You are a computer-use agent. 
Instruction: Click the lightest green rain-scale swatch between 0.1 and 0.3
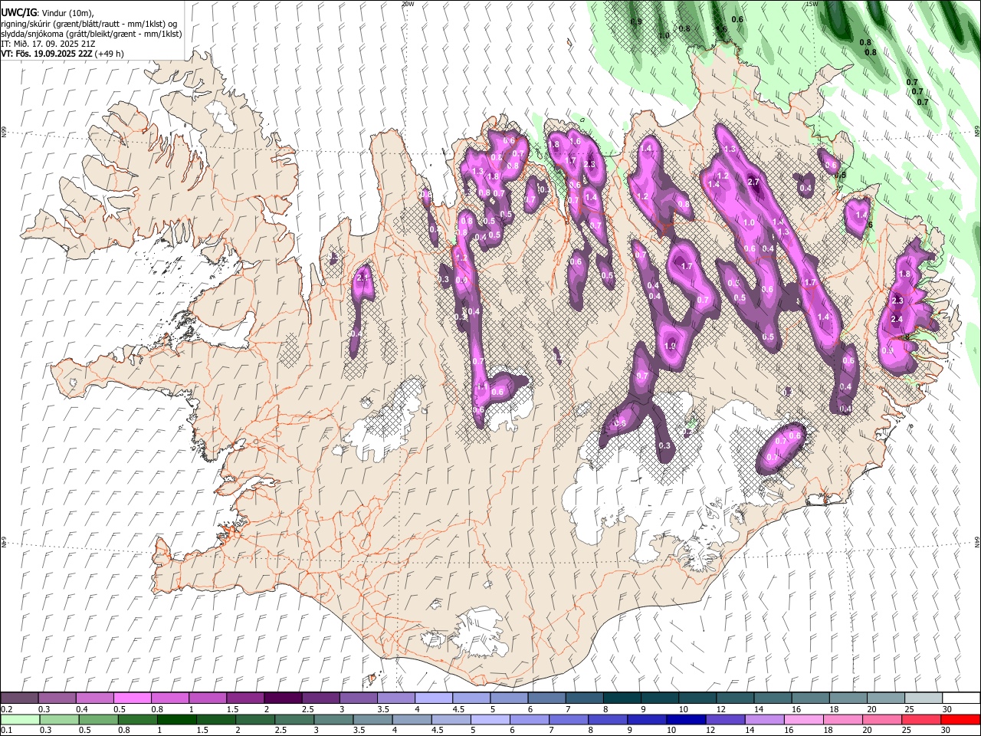click(x=19, y=719)
